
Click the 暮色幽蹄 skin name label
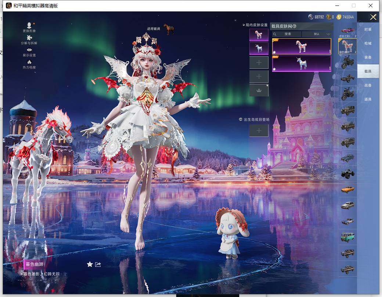tap(35, 264)
